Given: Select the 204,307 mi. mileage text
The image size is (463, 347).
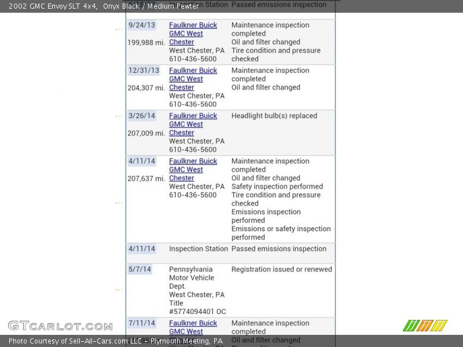Looking at the screenshot, I should [x=146, y=88].
